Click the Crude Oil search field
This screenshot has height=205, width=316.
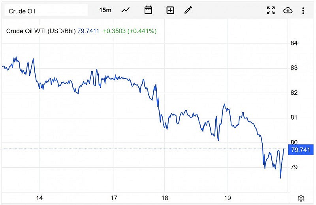click(46, 11)
